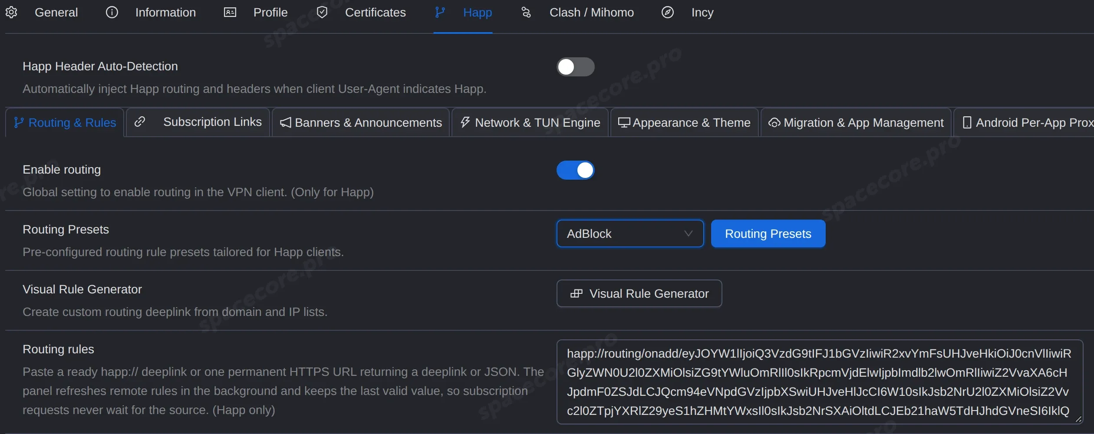Open the Visual Rule Generator button
This screenshot has width=1094, height=434.
click(x=639, y=293)
